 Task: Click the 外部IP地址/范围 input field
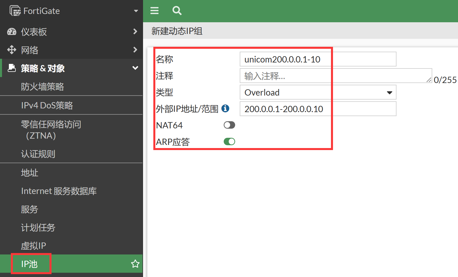318,109
